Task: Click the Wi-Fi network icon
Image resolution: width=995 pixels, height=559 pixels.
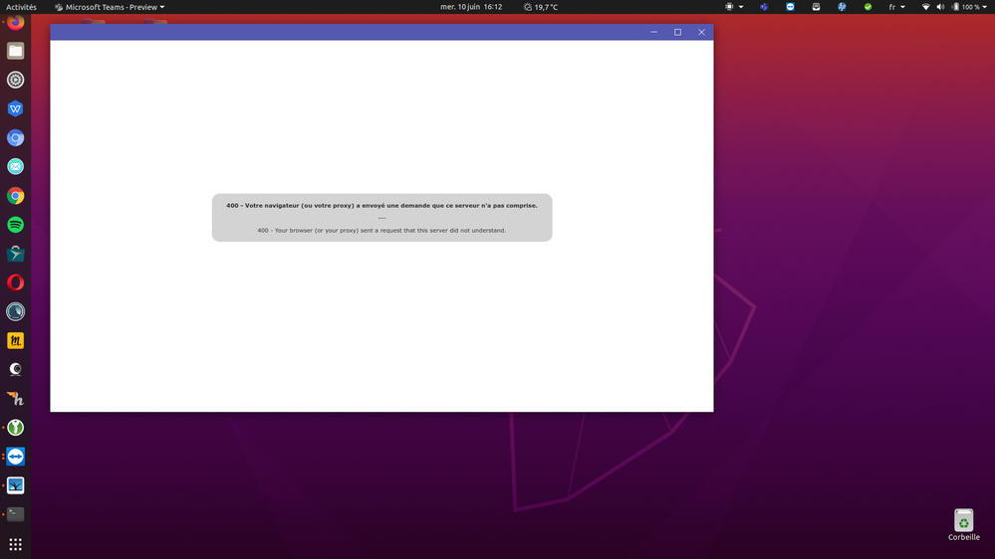Action: click(926, 7)
